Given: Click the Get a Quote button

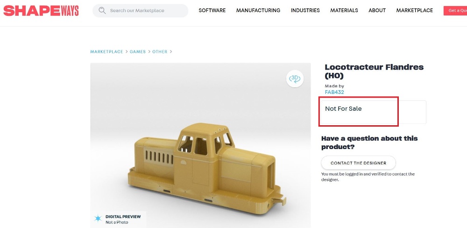Looking at the screenshot, I should point(455,10).
